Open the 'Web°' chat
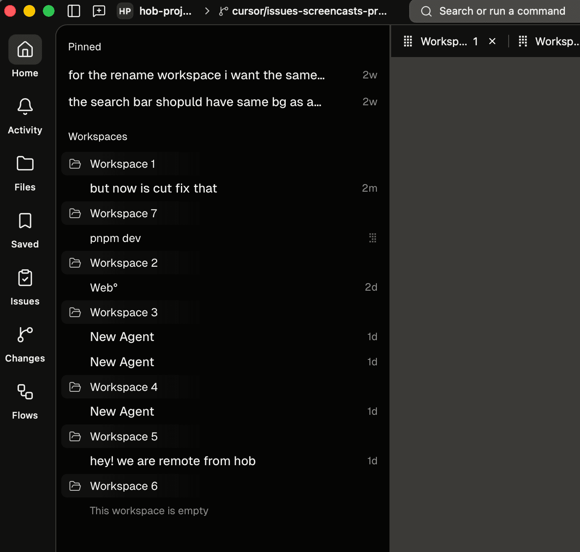Image resolution: width=580 pixels, height=552 pixels. tap(222, 287)
